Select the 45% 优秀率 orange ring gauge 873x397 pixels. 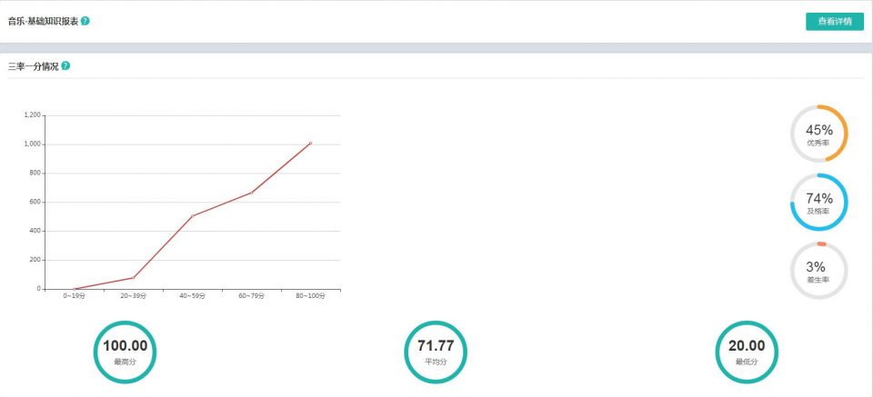(x=818, y=134)
